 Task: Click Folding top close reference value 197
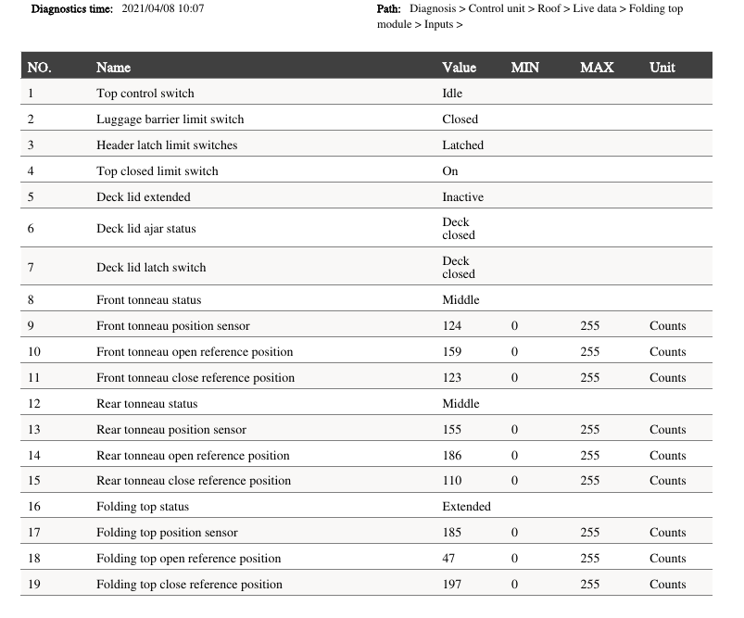tap(452, 585)
